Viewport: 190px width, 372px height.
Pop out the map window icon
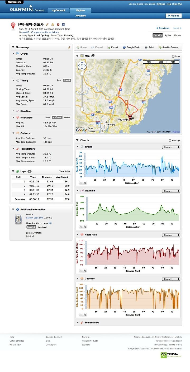93,56
